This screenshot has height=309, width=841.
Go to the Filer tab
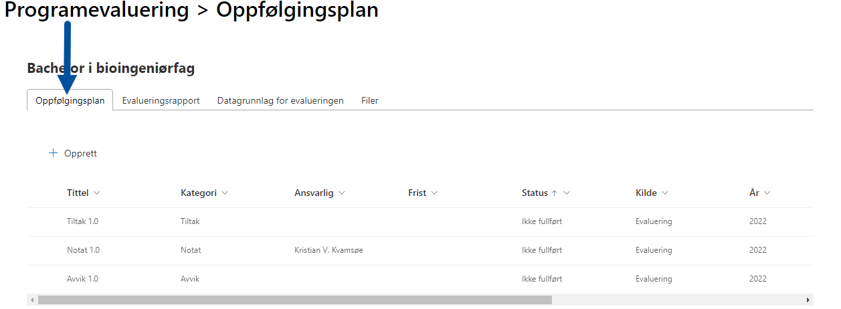[x=370, y=100]
